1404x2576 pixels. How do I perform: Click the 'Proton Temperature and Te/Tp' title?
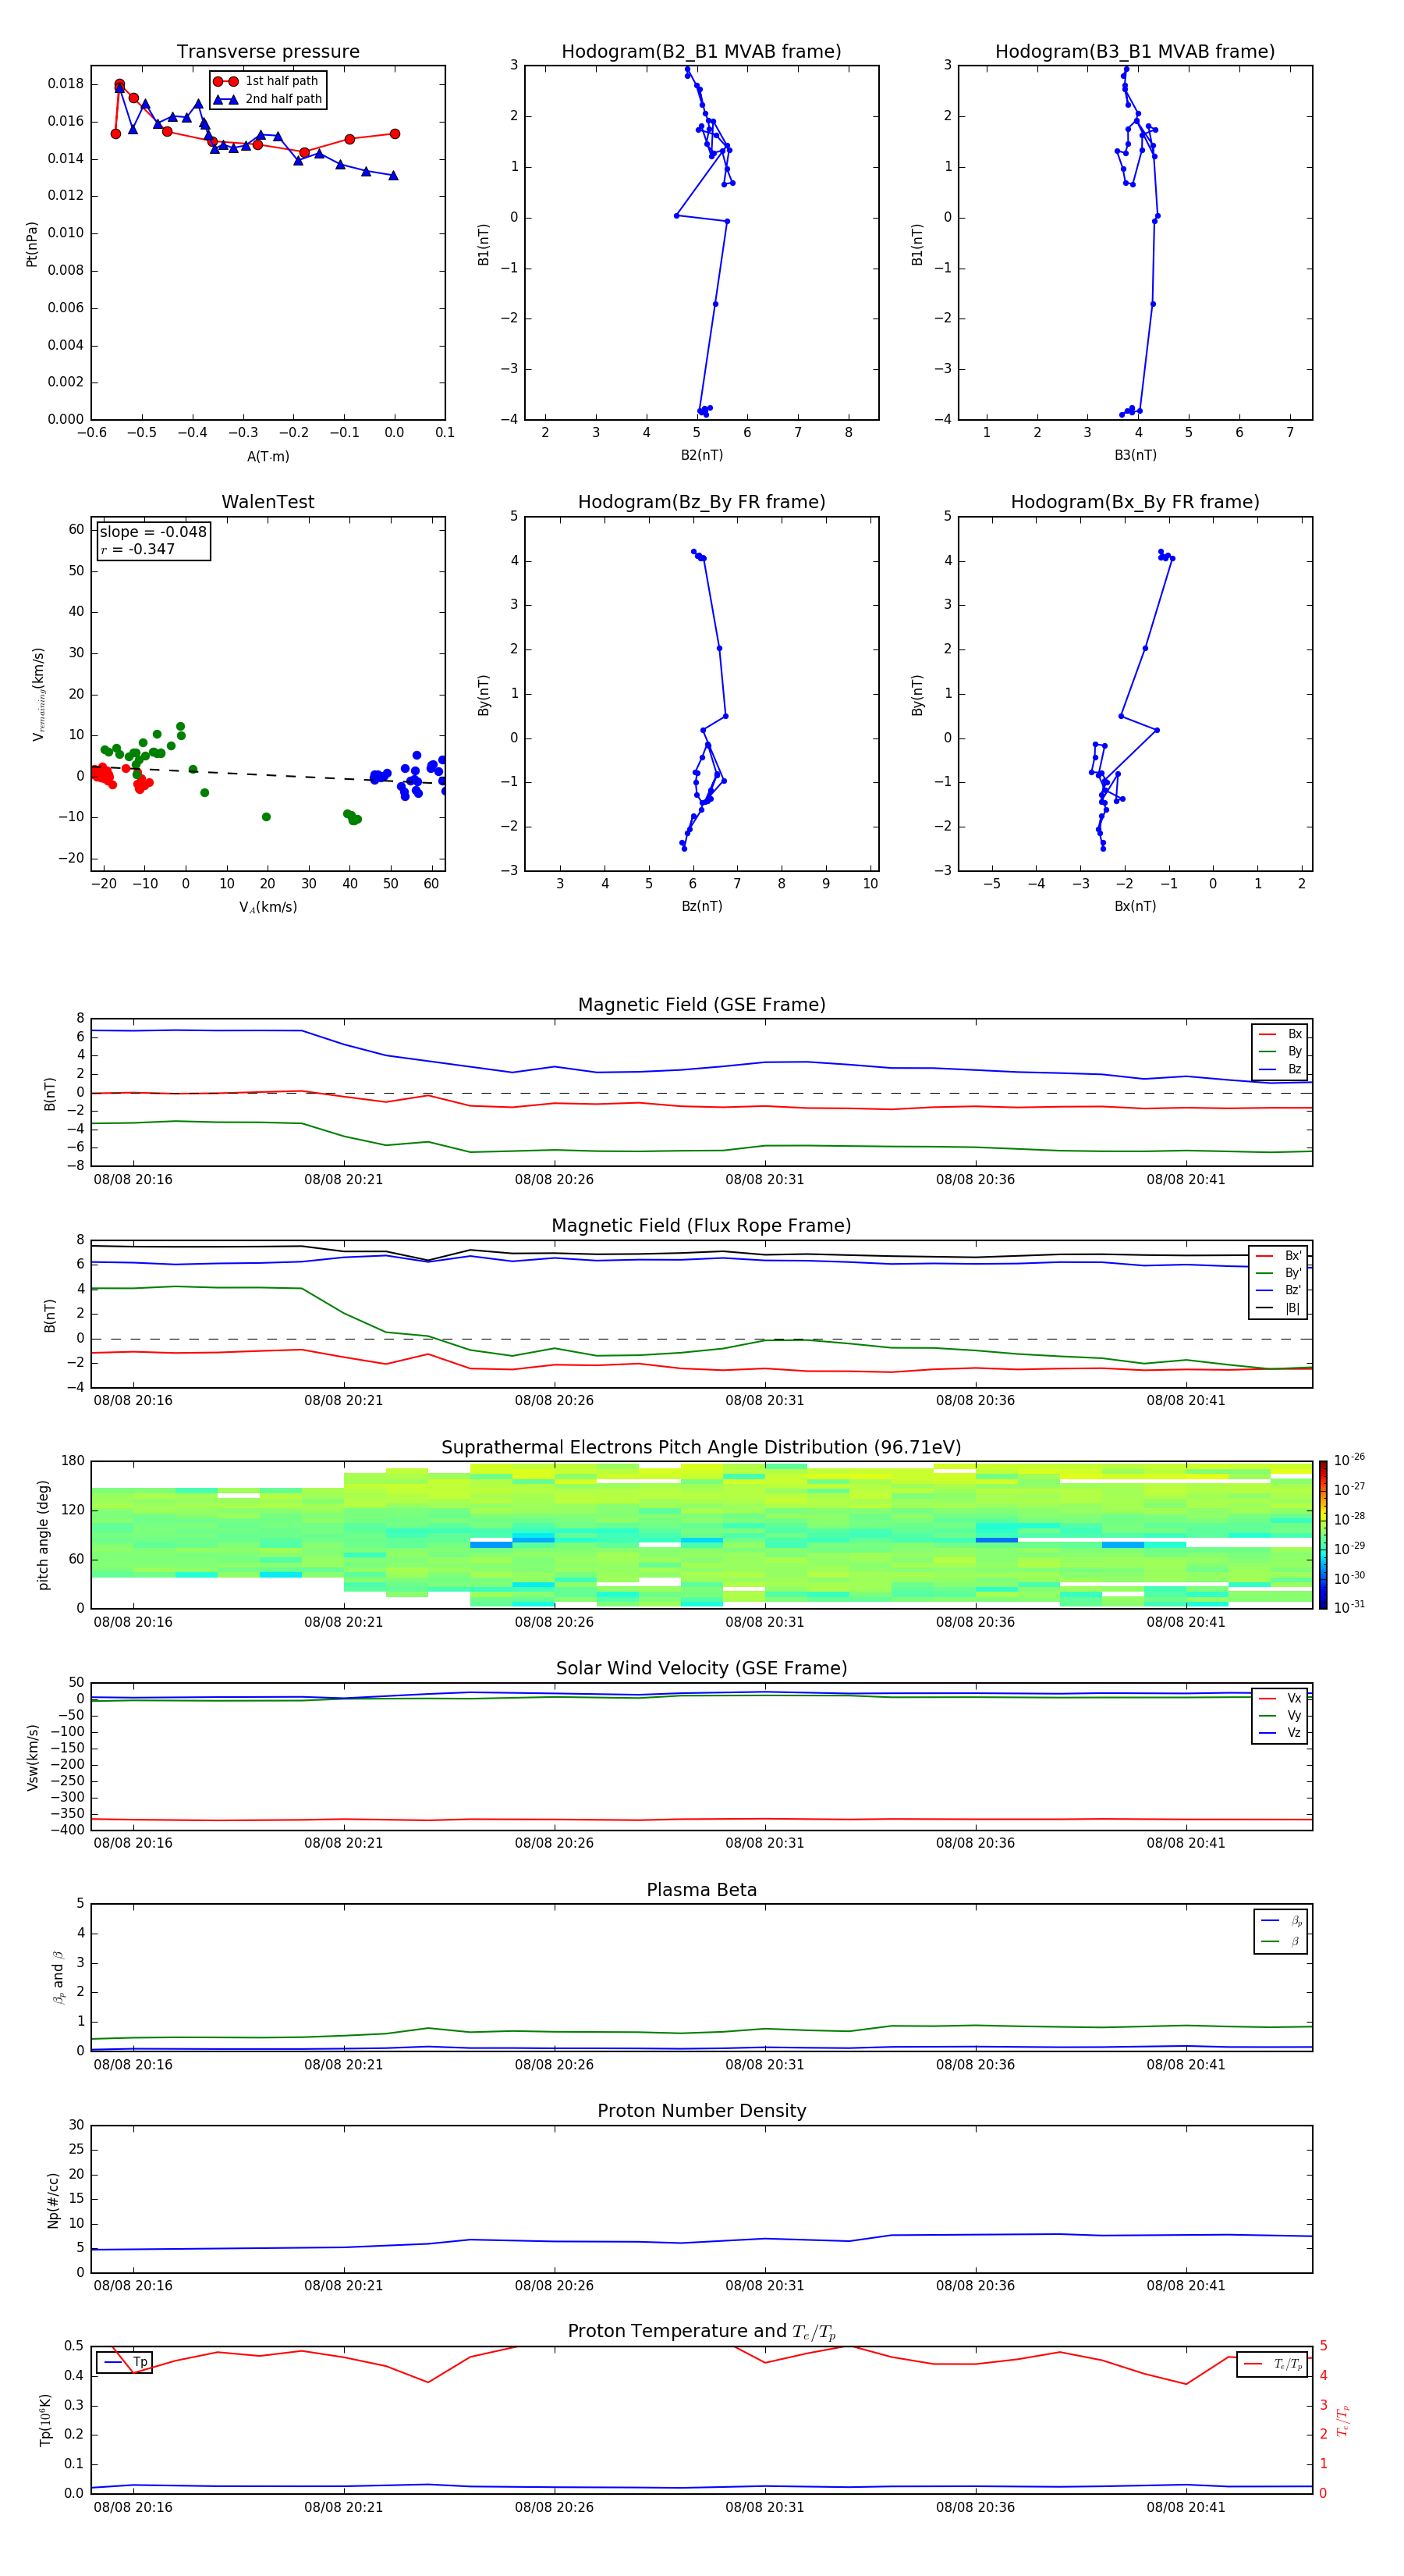click(x=701, y=2332)
